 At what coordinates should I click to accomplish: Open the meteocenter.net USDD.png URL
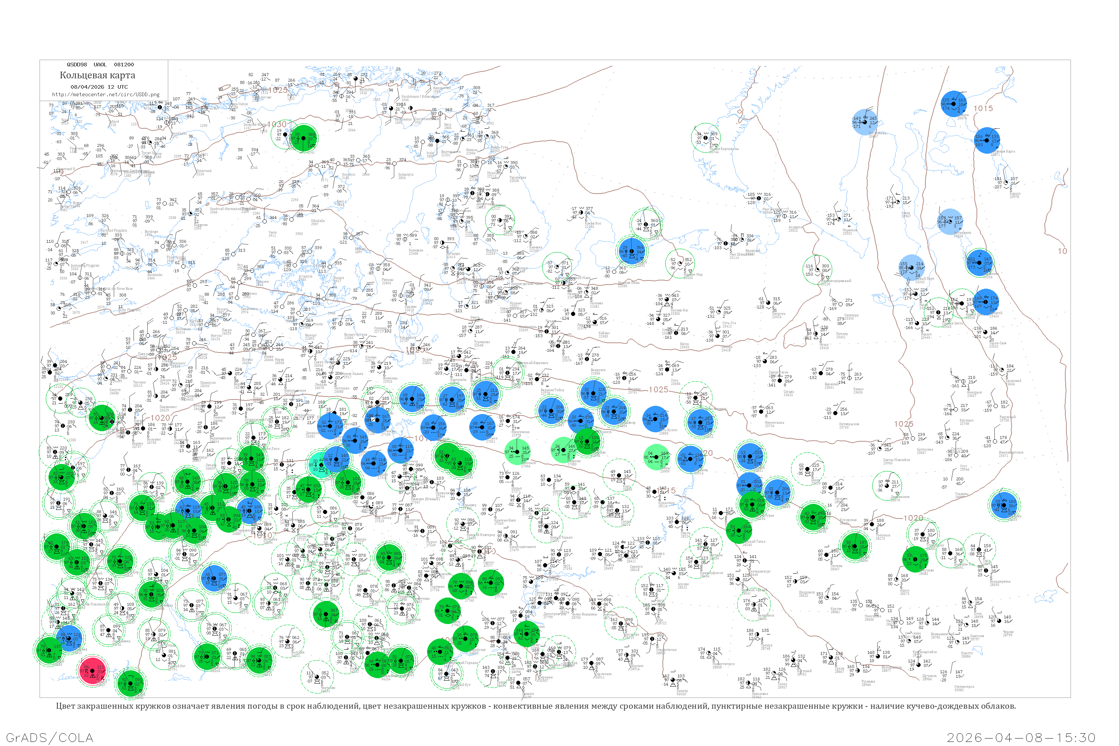[x=106, y=95]
